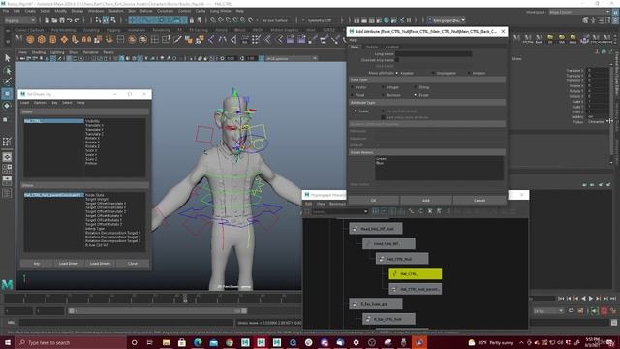
Task: Open Settings gear from the taskbar
Action: (356, 342)
